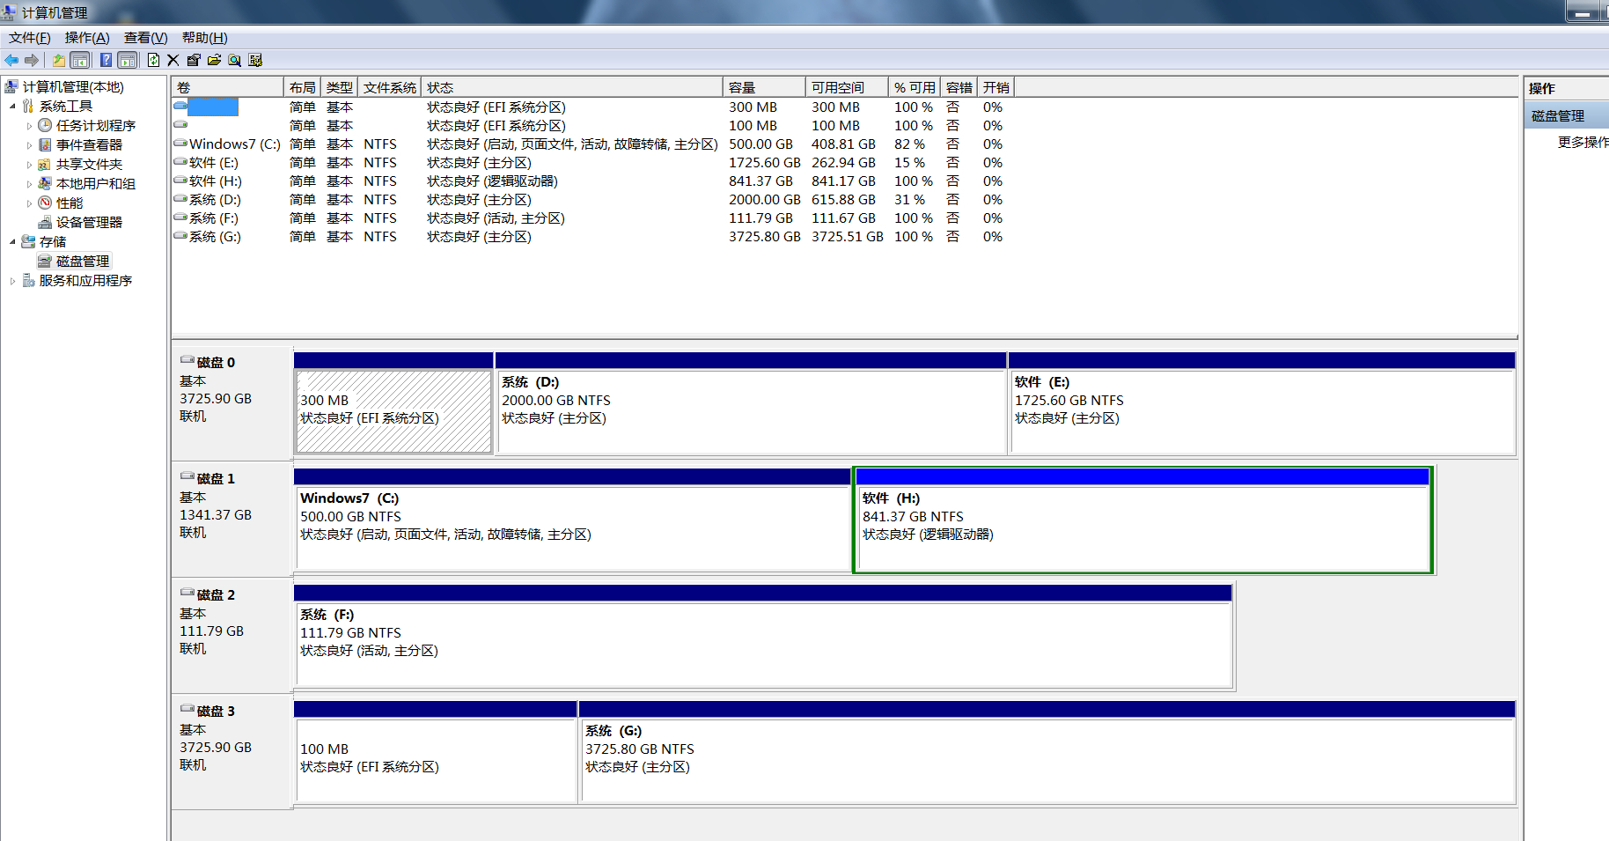Click the black X delete icon in toolbar
1609x841 pixels.
pos(173,60)
